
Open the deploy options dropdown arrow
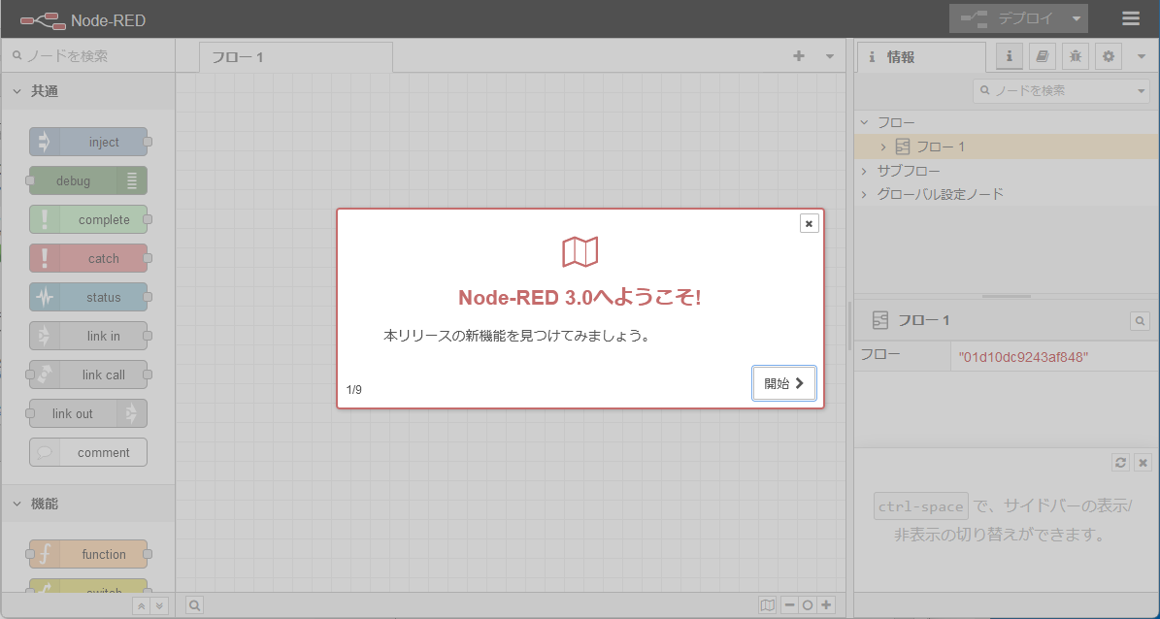pos(1077,18)
